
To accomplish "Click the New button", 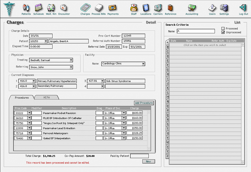I will [148, 161].
